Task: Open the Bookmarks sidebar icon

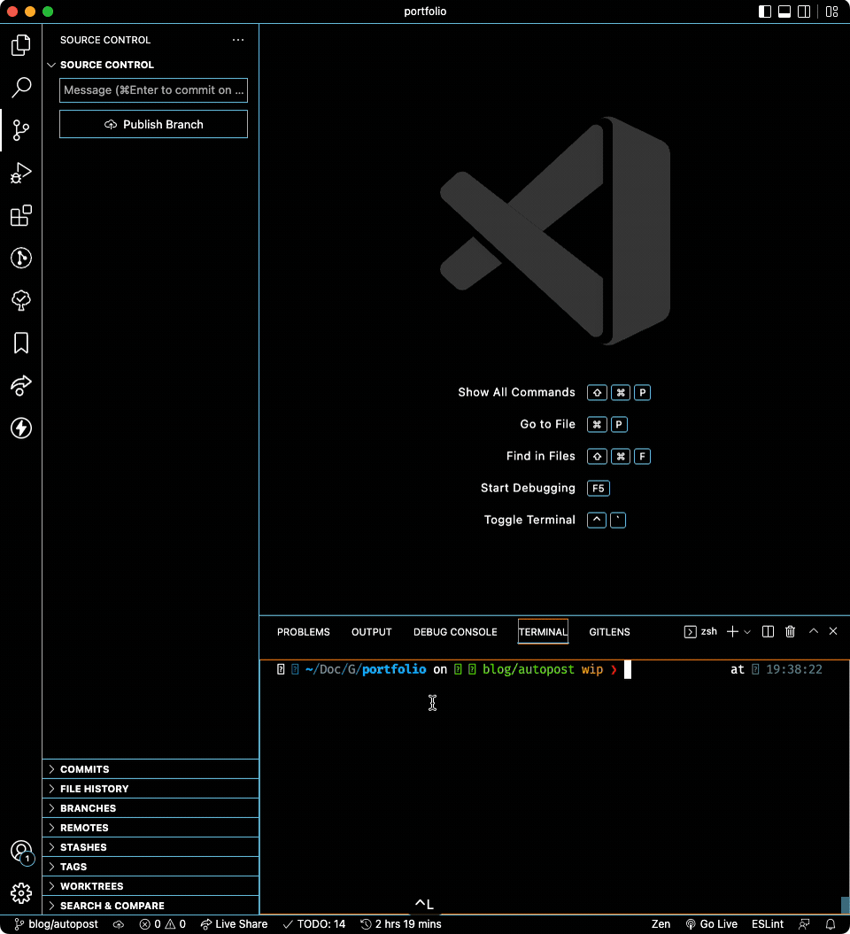Action: click(20, 343)
